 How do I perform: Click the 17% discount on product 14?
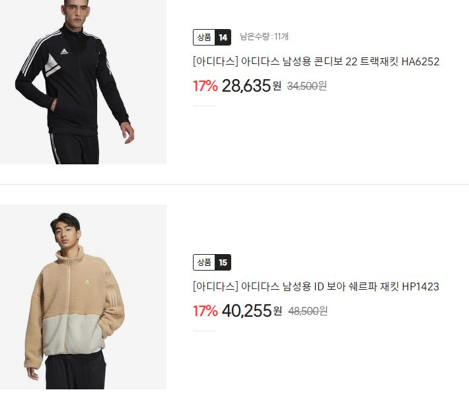pyautogui.click(x=205, y=86)
